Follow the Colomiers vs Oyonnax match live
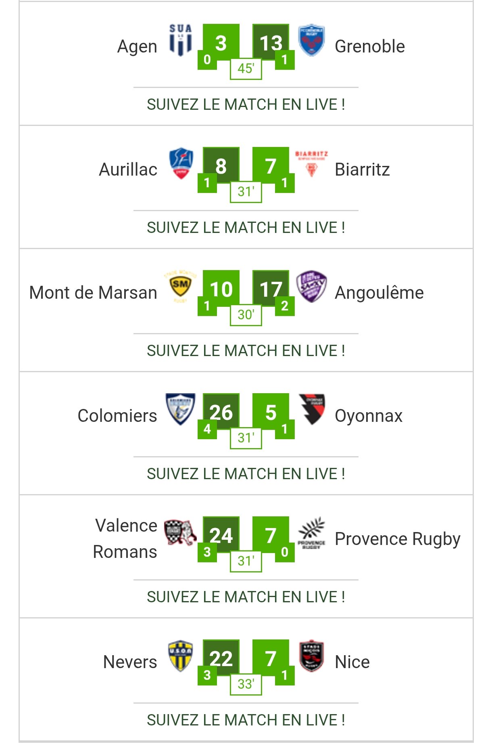The image size is (492, 744). 246,474
